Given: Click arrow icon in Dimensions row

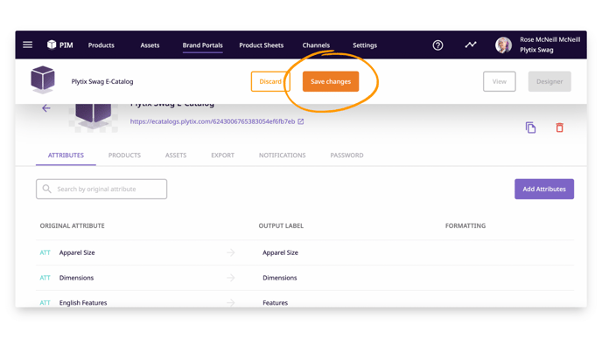Looking at the screenshot, I should (x=231, y=278).
